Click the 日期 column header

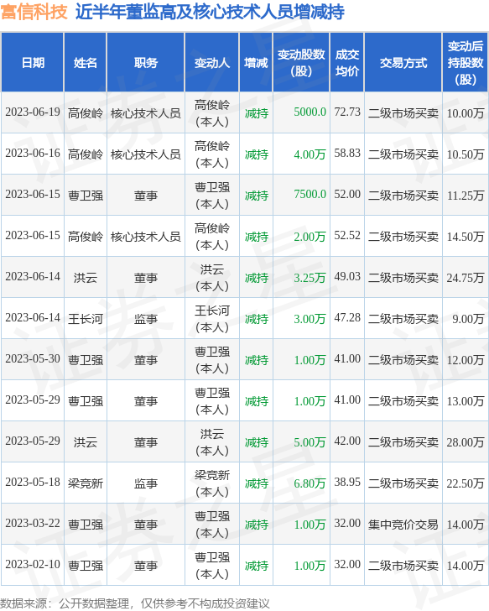tap(33, 62)
